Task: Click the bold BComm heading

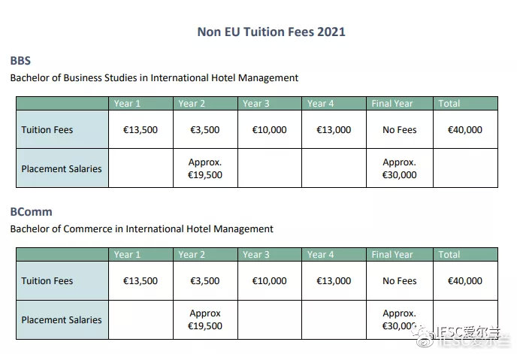Action: click(31, 212)
